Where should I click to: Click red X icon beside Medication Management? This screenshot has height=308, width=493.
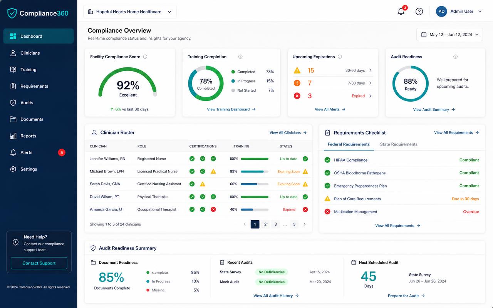pos(327,212)
